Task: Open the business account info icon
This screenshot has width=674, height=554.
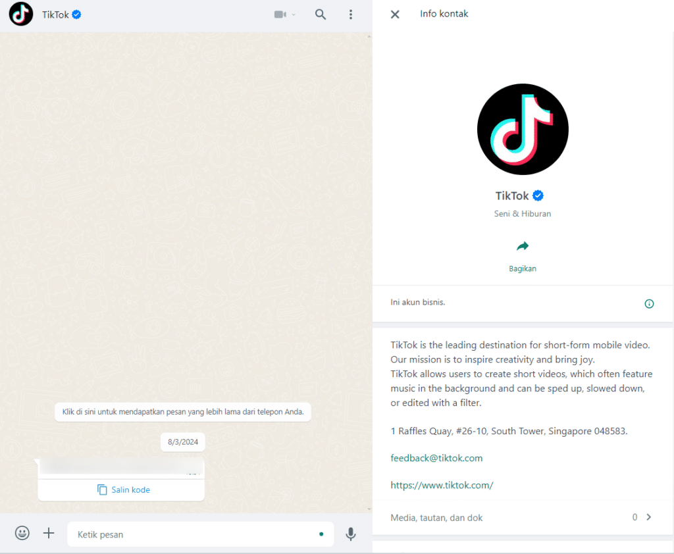Action: [x=649, y=304]
